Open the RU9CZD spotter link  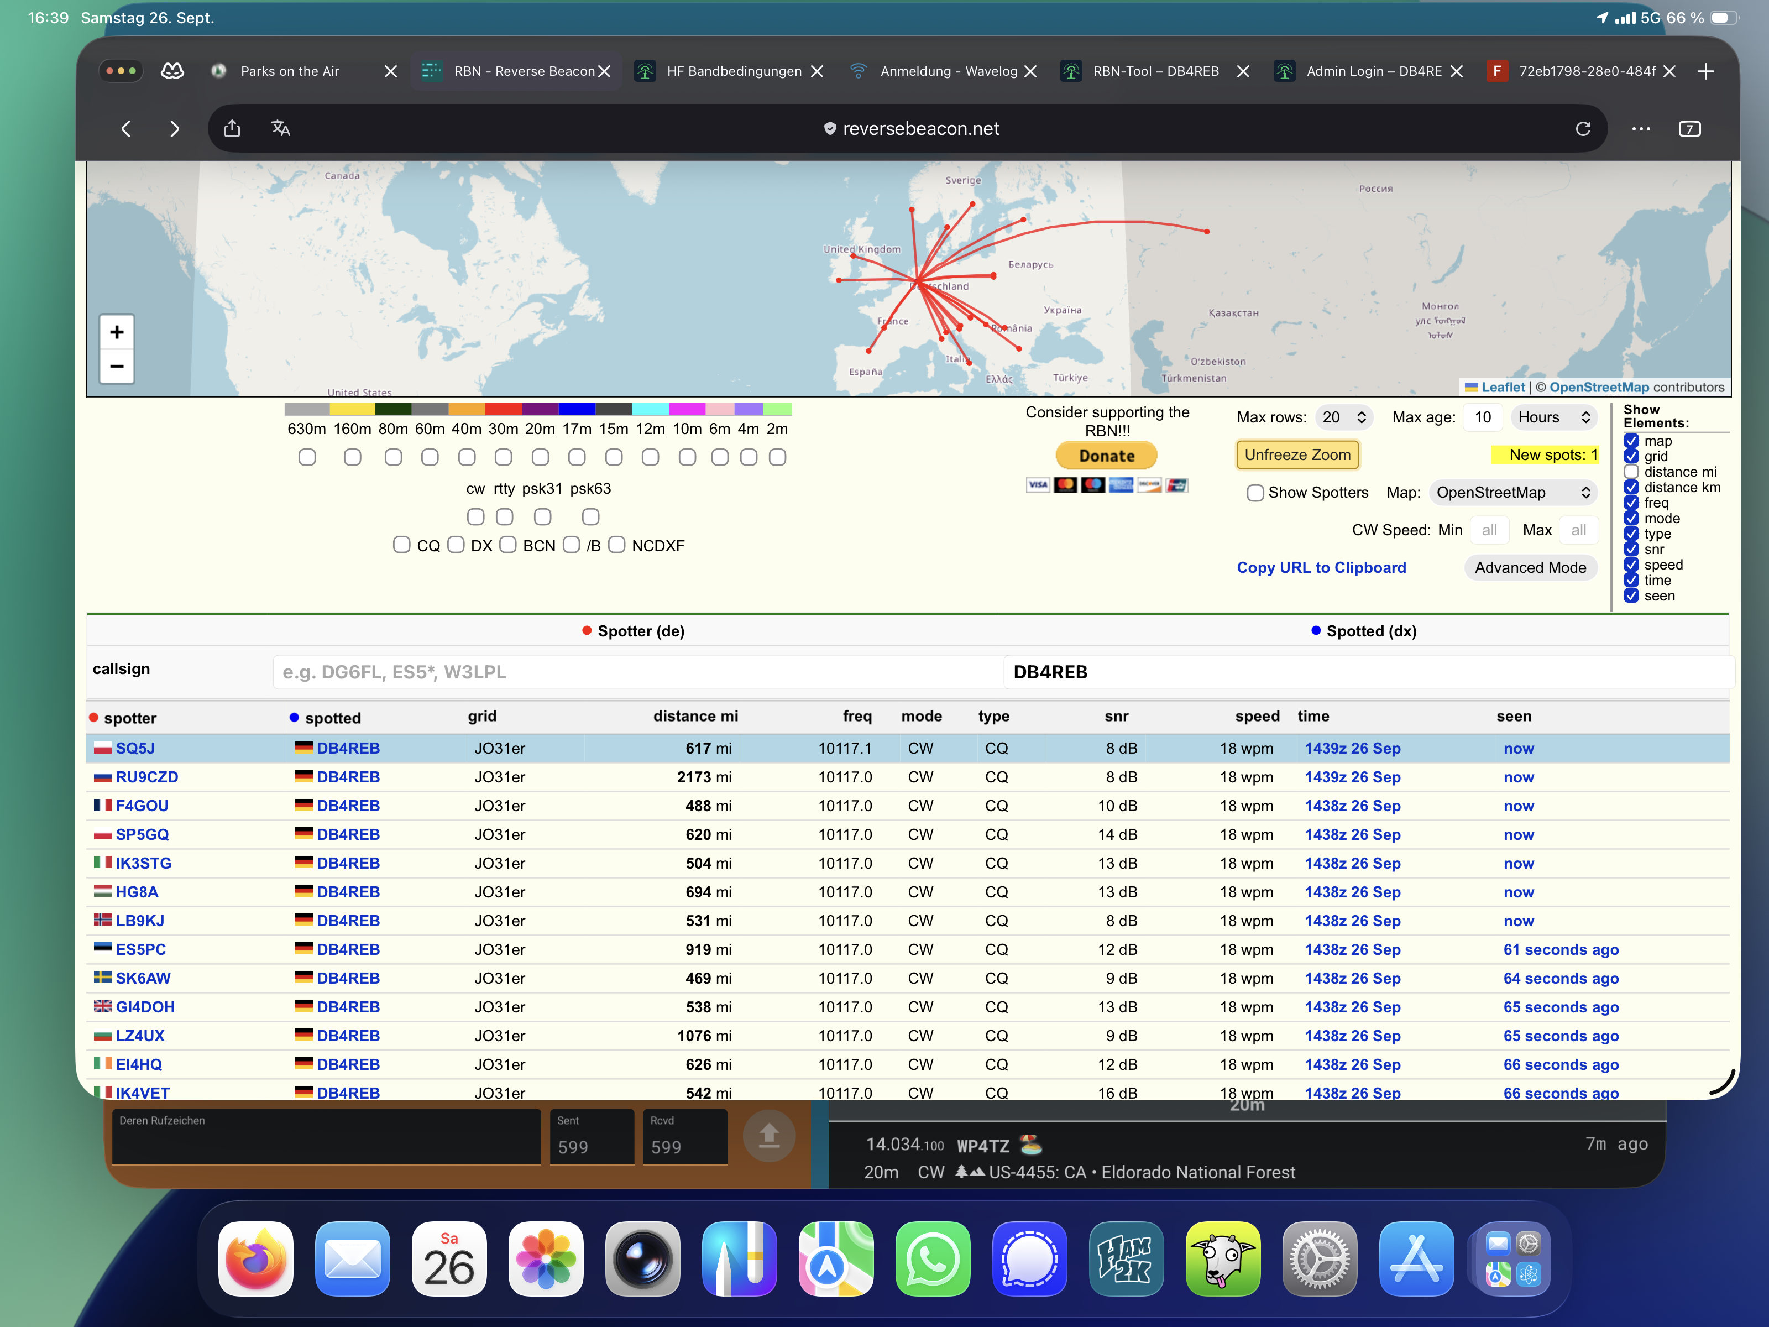(x=147, y=777)
